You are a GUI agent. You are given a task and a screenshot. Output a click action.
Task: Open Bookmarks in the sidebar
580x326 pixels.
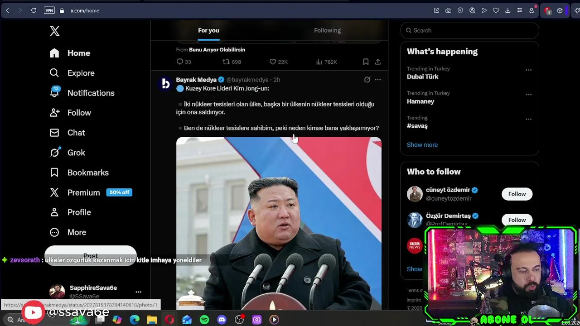point(79,173)
